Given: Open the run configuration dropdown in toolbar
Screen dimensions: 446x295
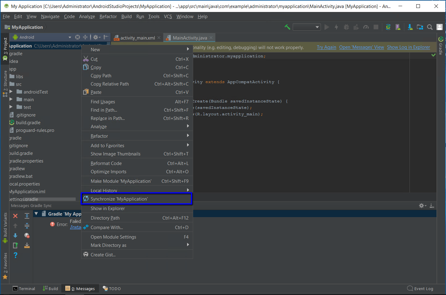Looking at the screenshot, I should [307, 27].
